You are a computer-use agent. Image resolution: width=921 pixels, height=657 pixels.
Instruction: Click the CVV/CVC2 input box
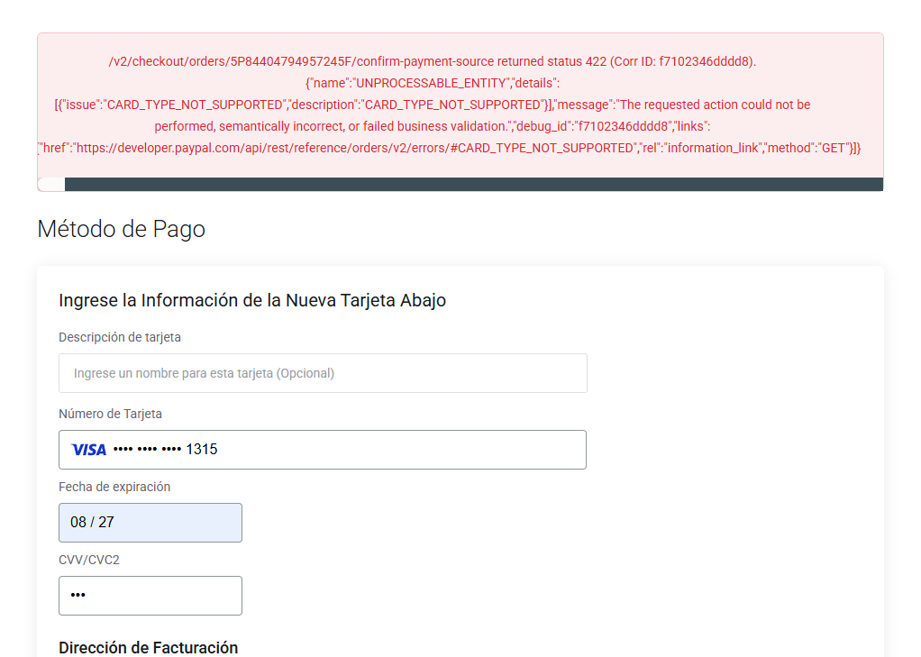tap(150, 596)
